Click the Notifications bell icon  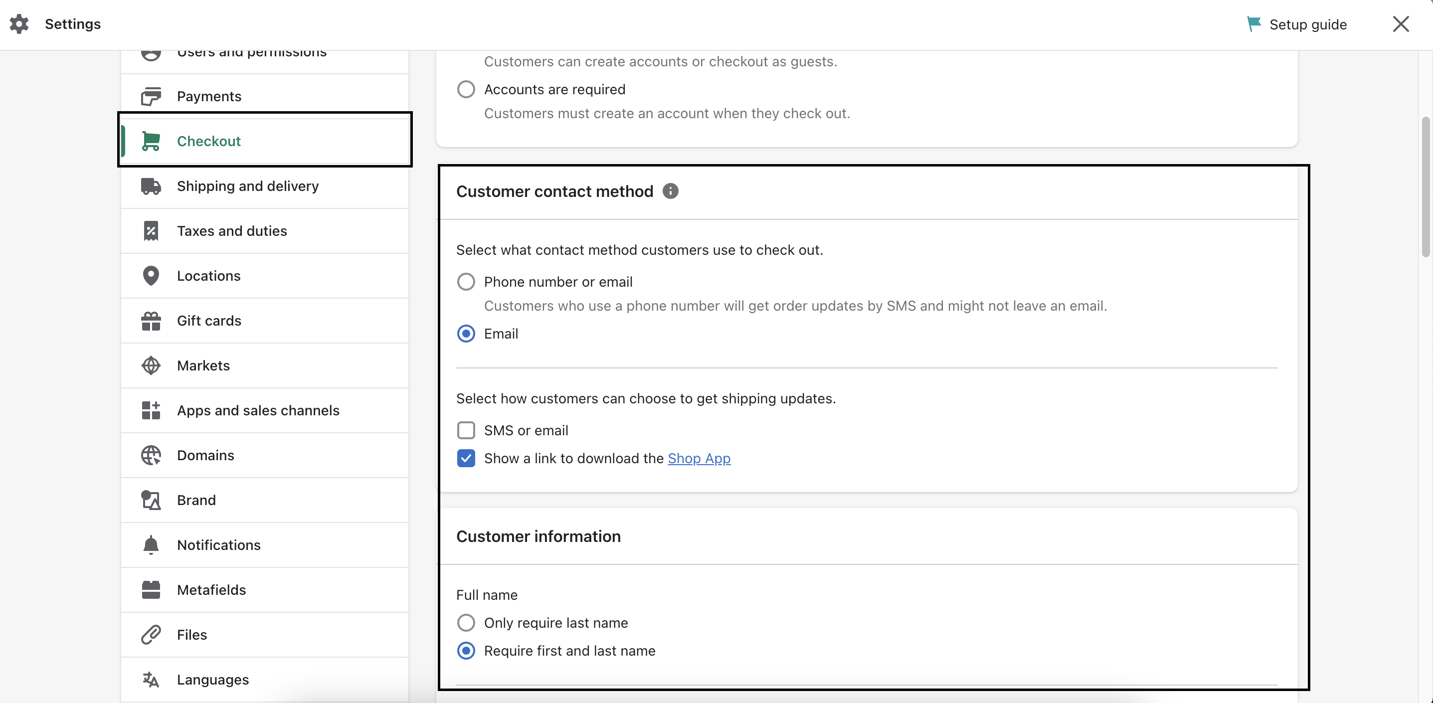151,545
